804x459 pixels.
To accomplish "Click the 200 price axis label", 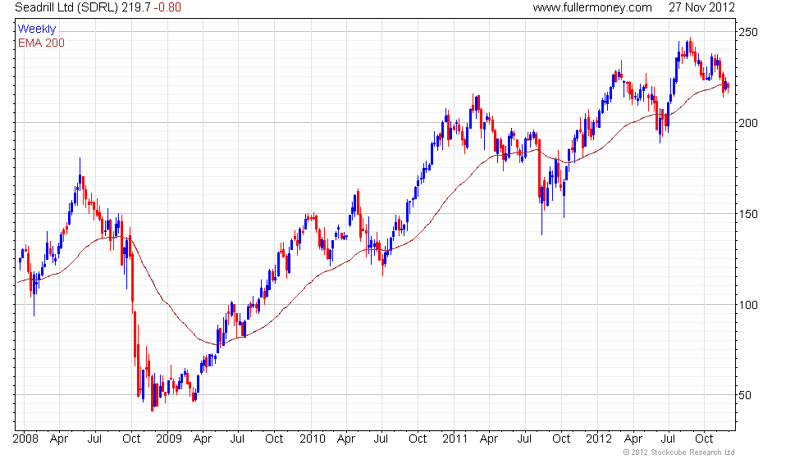I will tap(747, 123).
